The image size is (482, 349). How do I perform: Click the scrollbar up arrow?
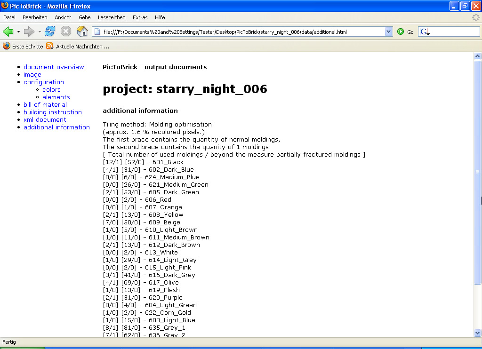pyautogui.click(x=477, y=56)
